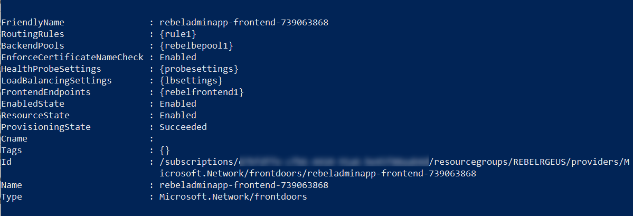Viewport: 633px width, 216px height.
Task: Click the FriendlyName property label
Action: [x=33, y=23]
